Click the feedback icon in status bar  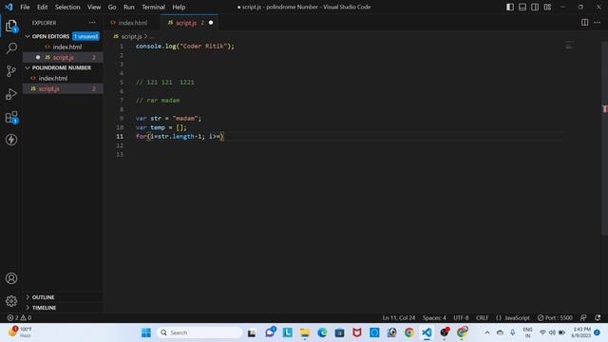pyautogui.click(x=583, y=317)
